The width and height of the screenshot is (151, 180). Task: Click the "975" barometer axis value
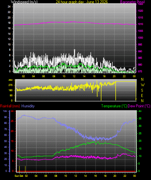point(140,71)
